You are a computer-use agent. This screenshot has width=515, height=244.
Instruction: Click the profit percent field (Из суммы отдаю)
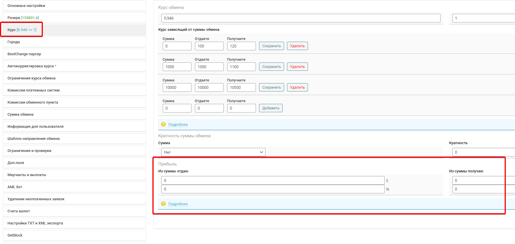[273, 189]
